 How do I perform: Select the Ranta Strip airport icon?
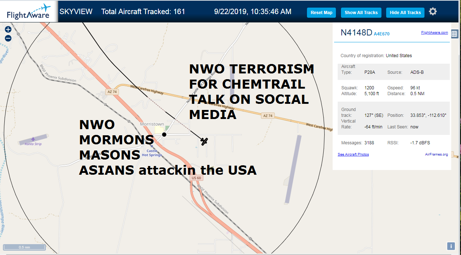pos(33,139)
